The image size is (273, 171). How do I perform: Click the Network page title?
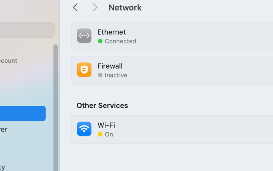(125, 7)
